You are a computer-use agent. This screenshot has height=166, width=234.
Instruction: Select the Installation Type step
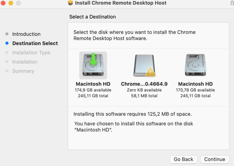31,53
